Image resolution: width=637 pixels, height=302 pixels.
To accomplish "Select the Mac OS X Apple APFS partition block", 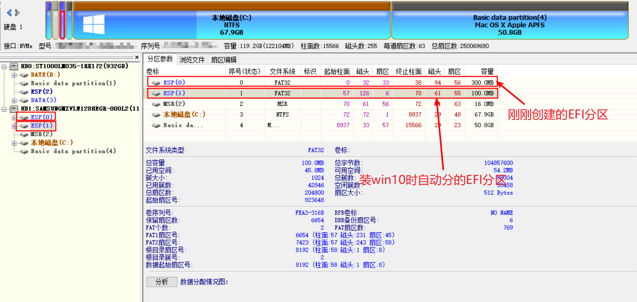I will (510, 25).
